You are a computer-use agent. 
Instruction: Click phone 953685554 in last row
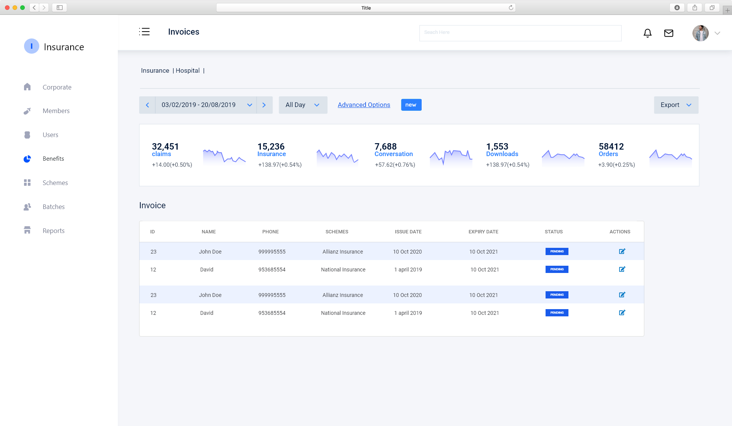coord(272,313)
